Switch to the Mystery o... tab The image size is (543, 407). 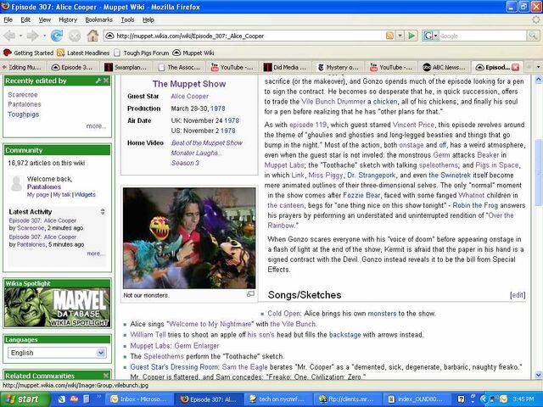click(x=339, y=67)
